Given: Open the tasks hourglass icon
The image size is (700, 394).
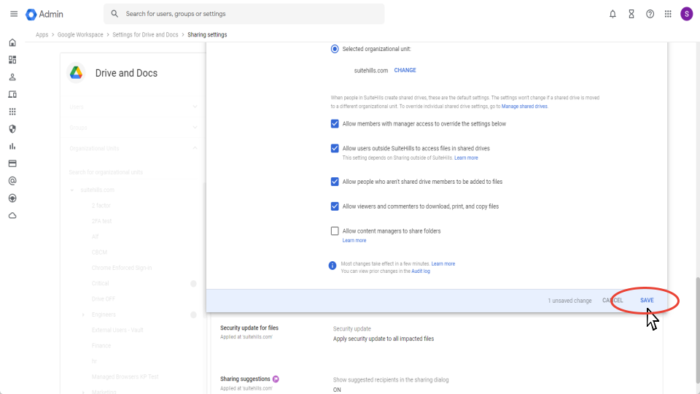Looking at the screenshot, I should pyautogui.click(x=631, y=15).
